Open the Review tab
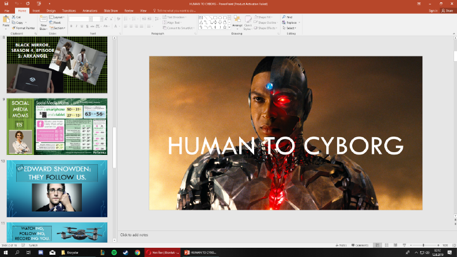 (x=129, y=10)
